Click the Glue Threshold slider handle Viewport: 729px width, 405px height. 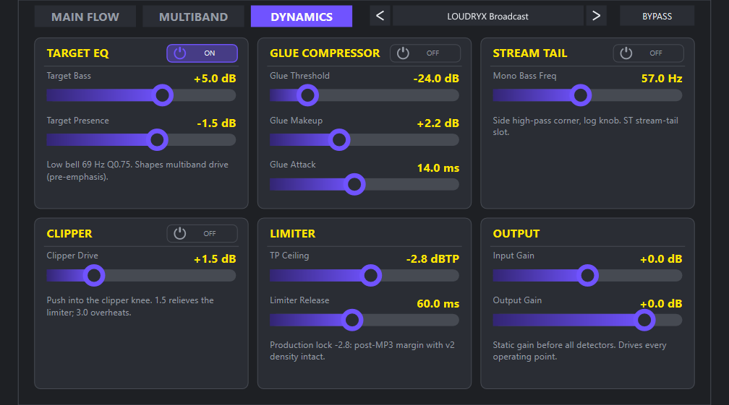(307, 95)
